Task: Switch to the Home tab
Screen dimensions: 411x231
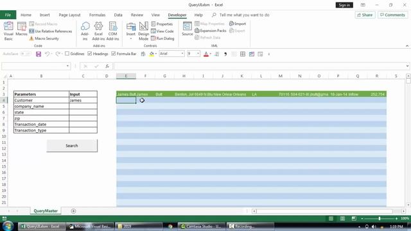Action: 26,15
